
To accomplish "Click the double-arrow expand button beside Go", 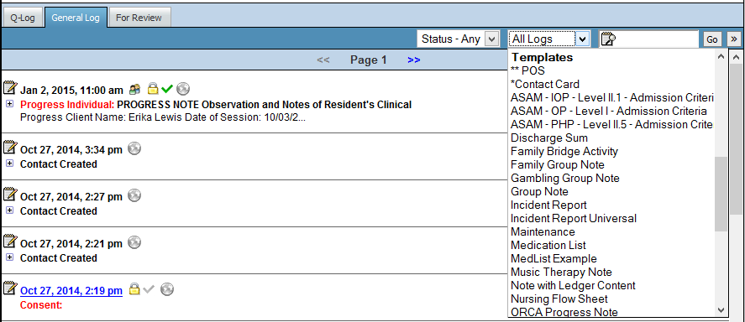I will (x=734, y=39).
